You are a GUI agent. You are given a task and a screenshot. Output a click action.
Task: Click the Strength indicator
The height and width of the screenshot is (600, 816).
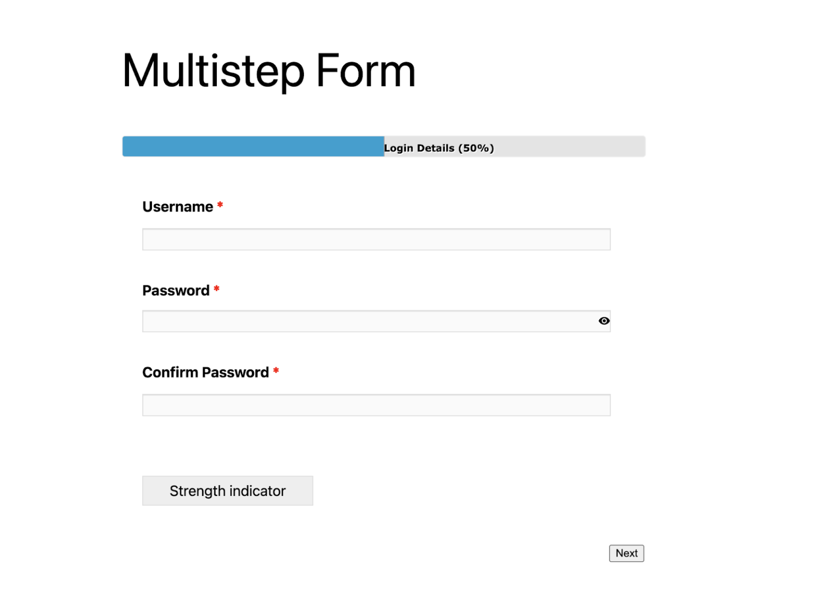[x=227, y=491]
